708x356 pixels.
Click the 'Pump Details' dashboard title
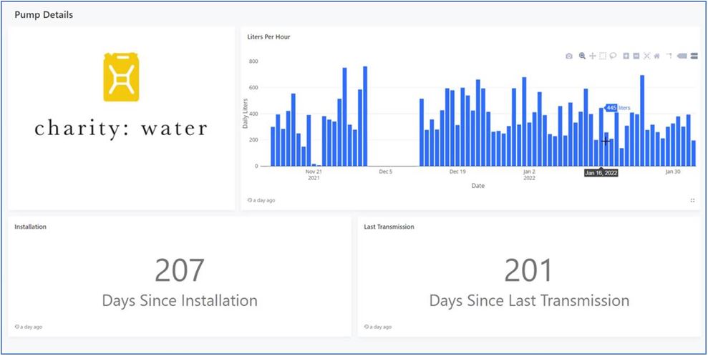[44, 15]
